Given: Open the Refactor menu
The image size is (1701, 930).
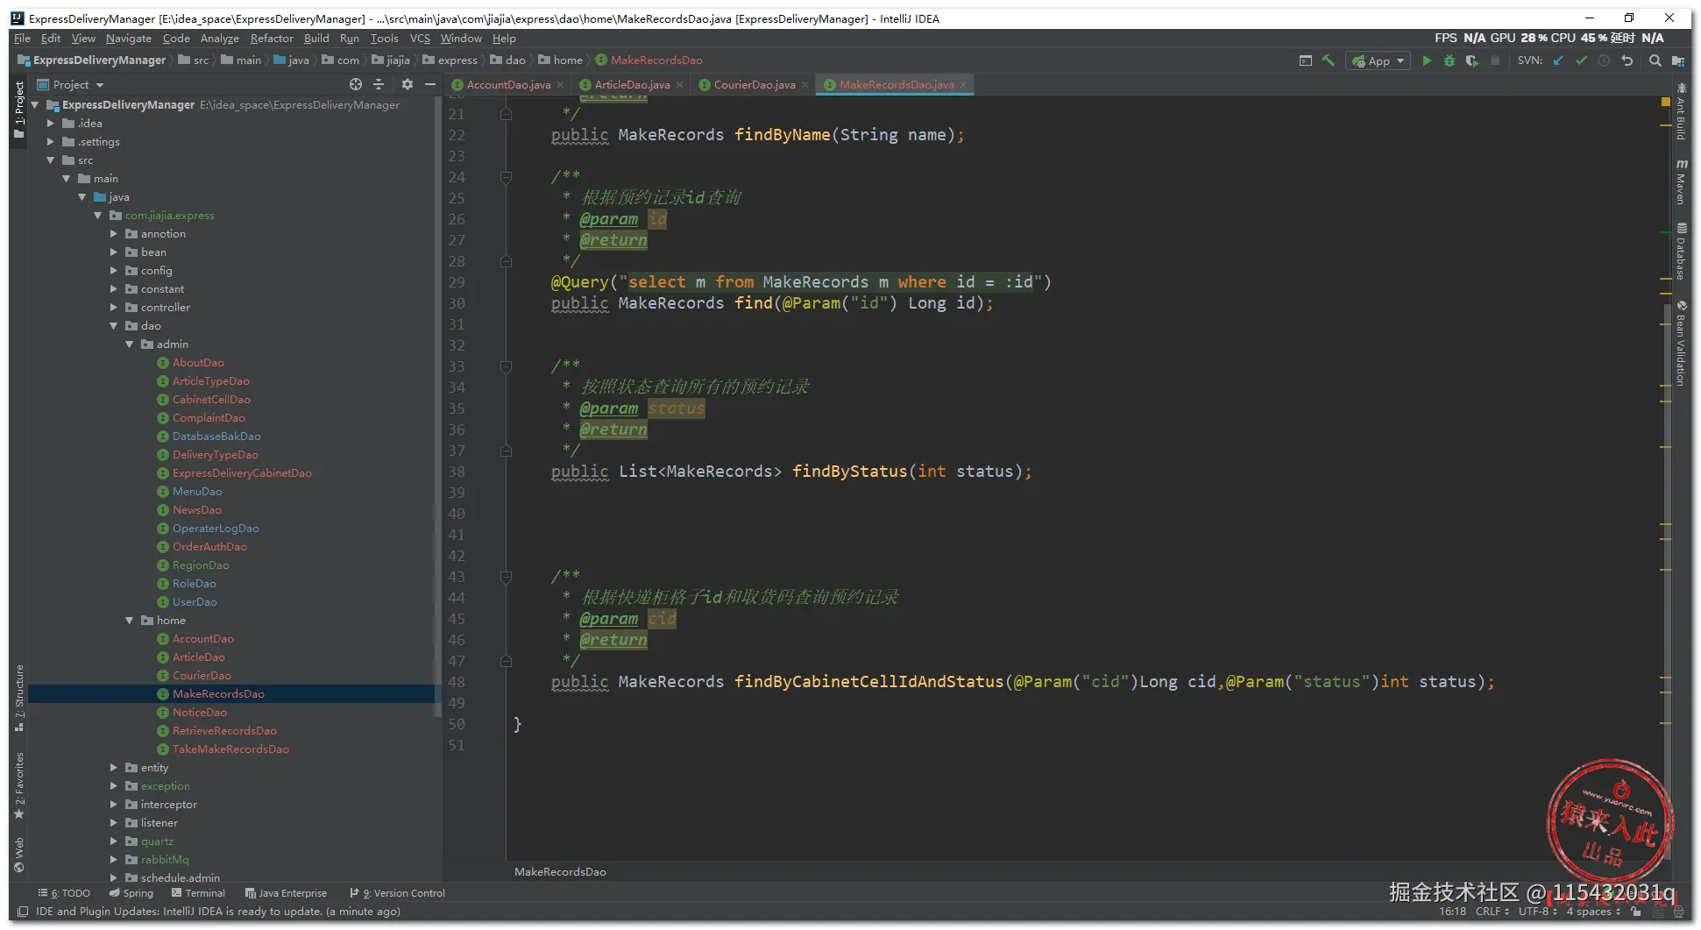Looking at the screenshot, I should click(x=272, y=39).
